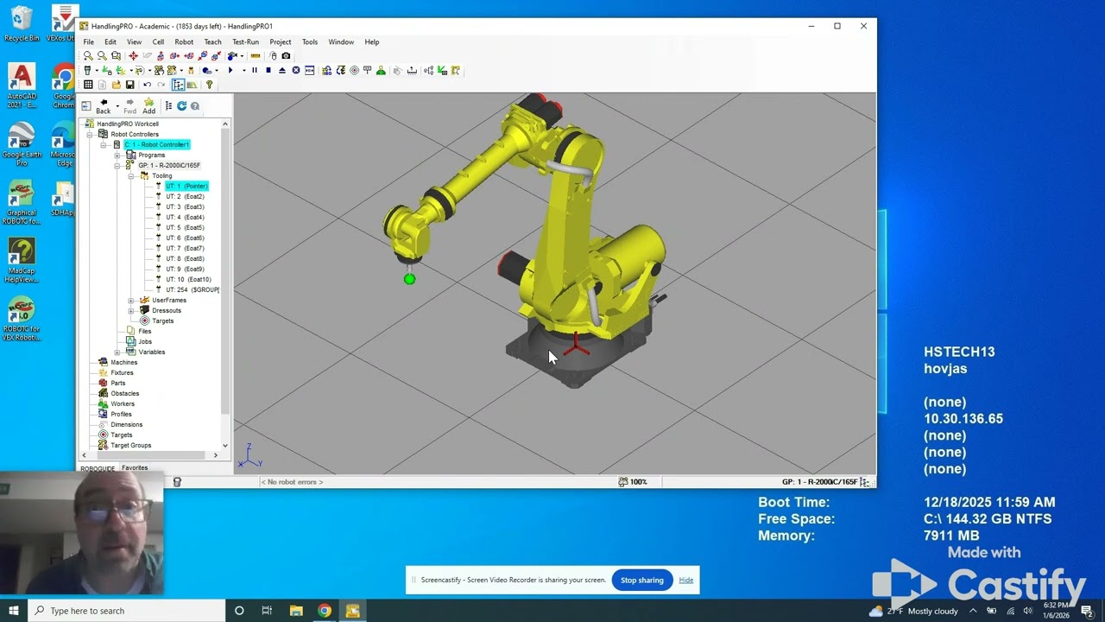Switch to the Favorites tab
The height and width of the screenshot is (622, 1105).
[x=135, y=468]
